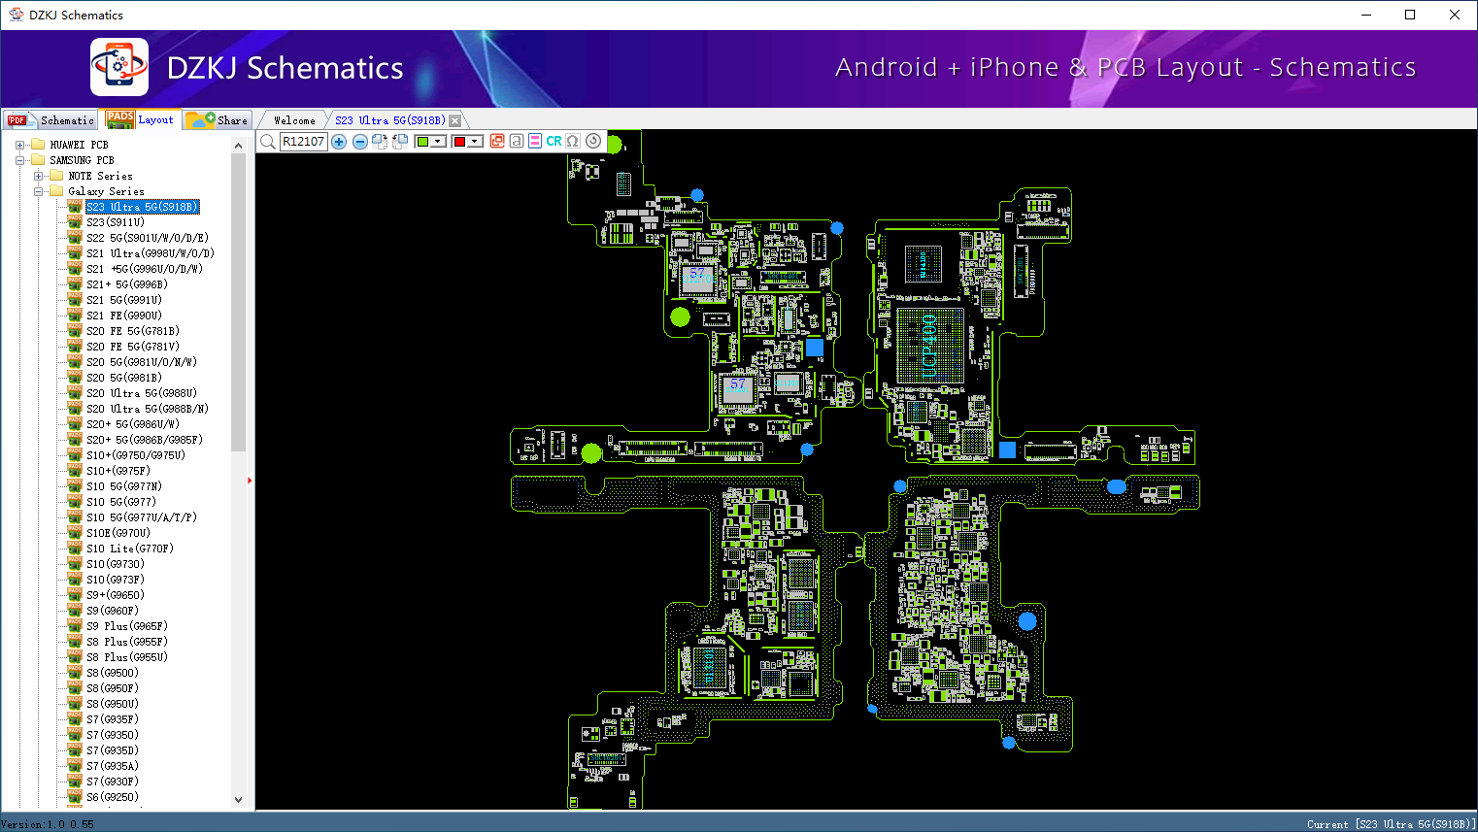Click the HUAWEI PCB folder icon
This screenshot has width=1478, height=832.
[38, 144]
